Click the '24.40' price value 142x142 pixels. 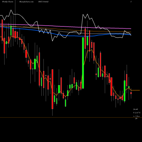(135, 109)
